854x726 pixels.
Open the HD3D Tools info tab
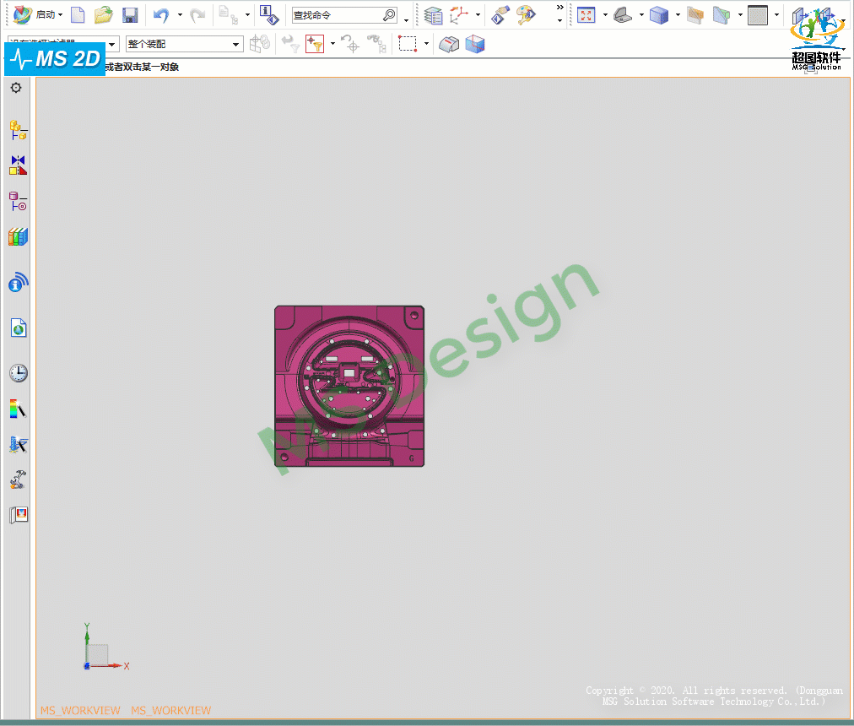tap(18, 282)
